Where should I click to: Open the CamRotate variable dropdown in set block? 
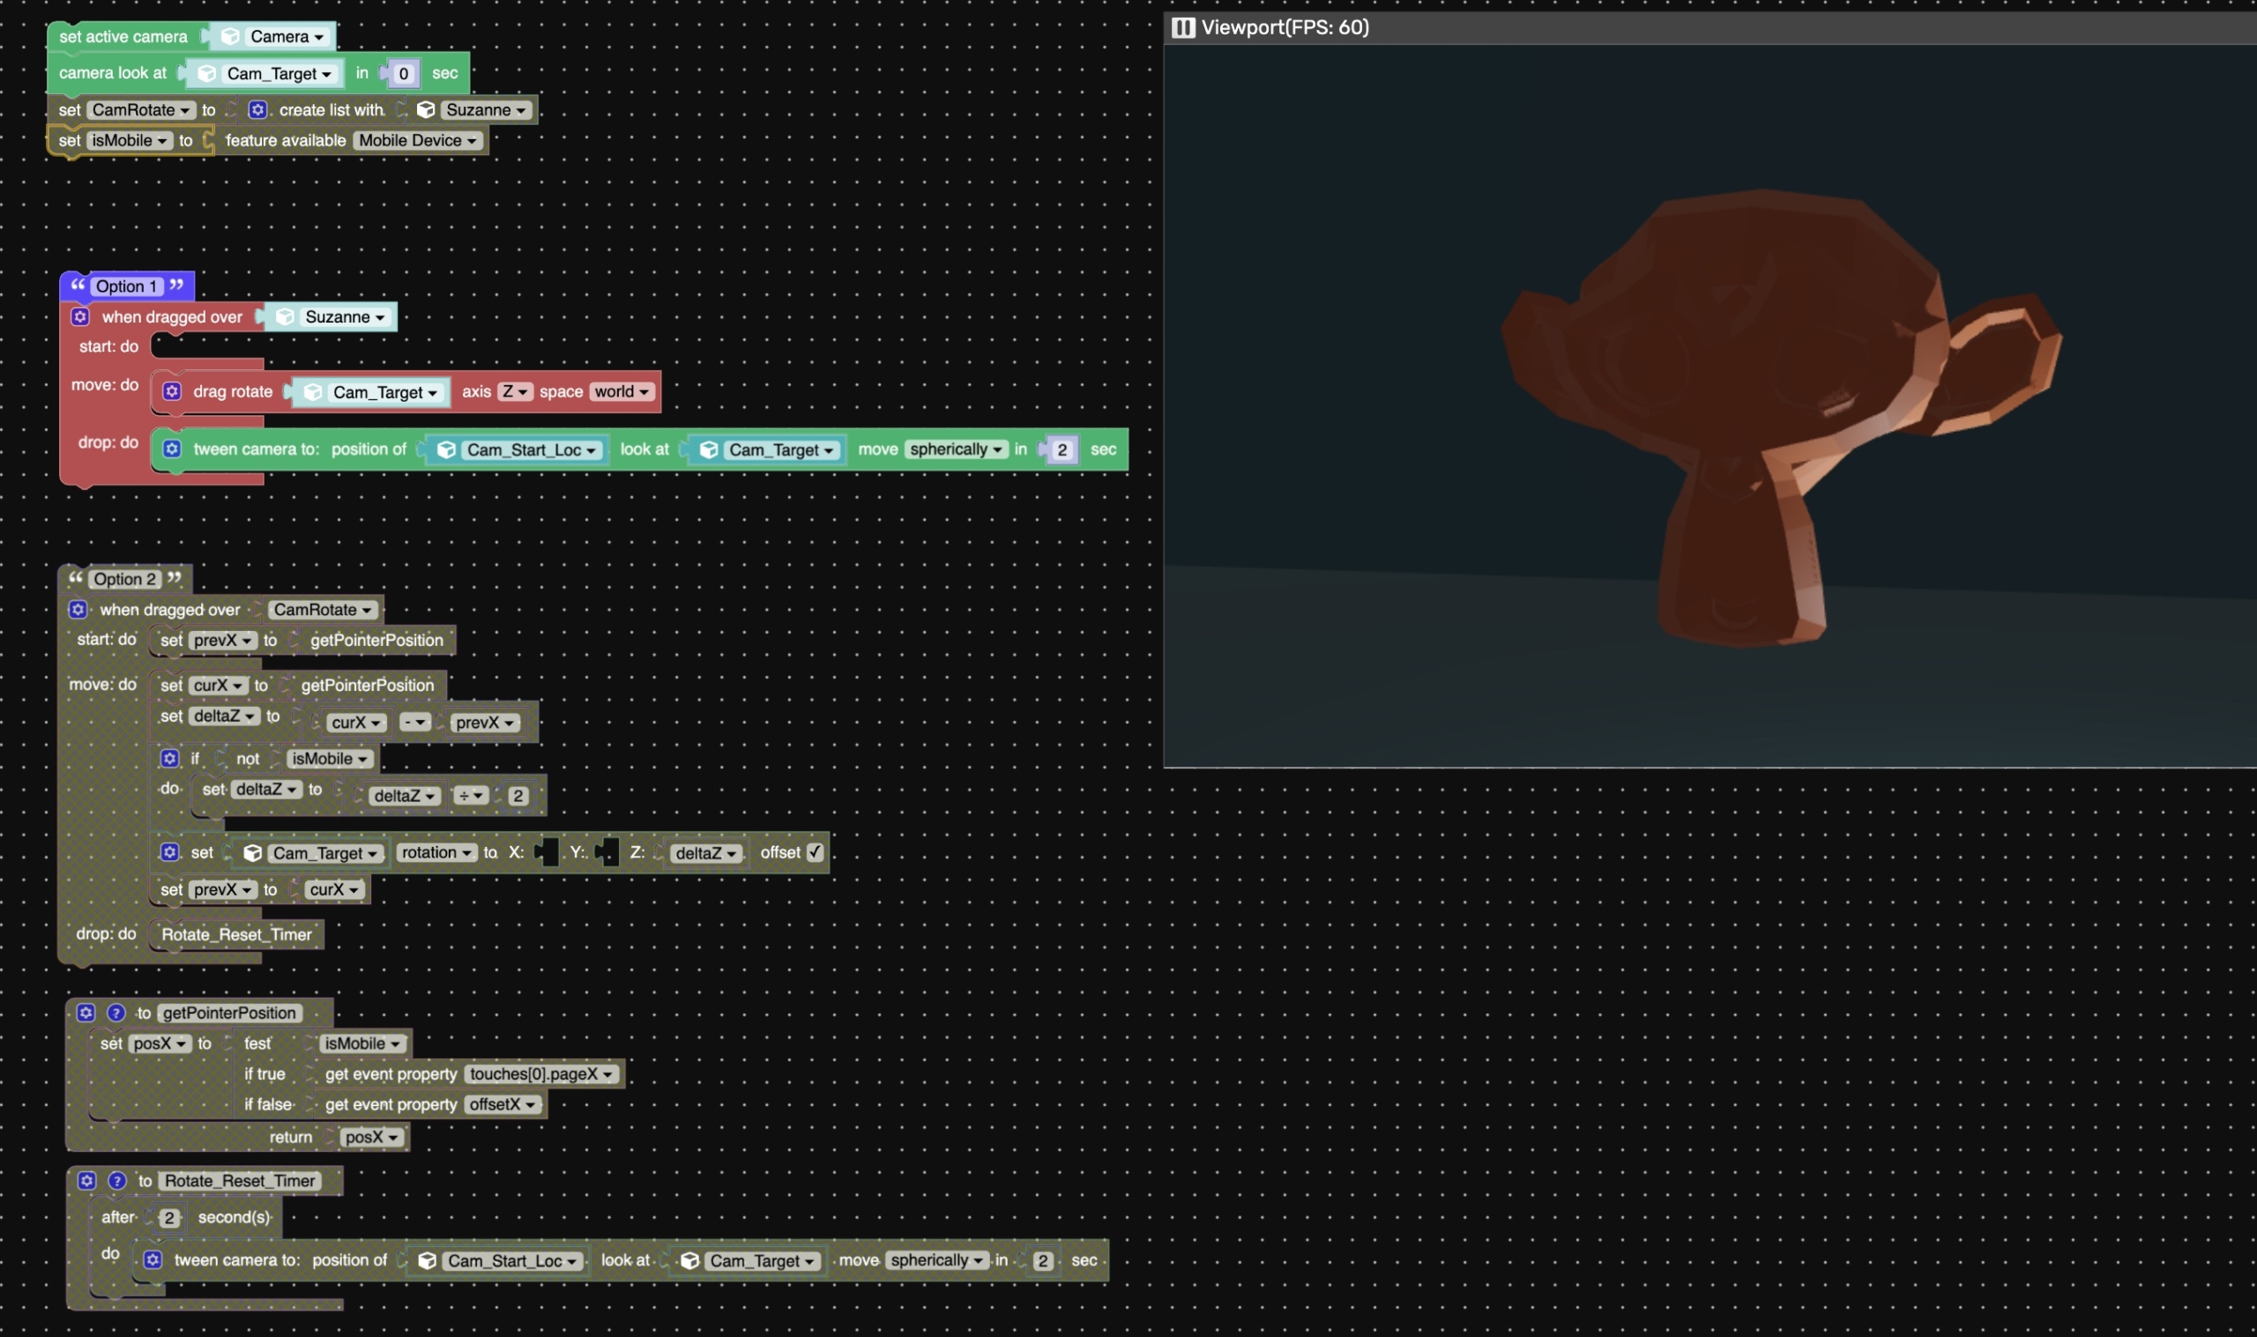140,110
